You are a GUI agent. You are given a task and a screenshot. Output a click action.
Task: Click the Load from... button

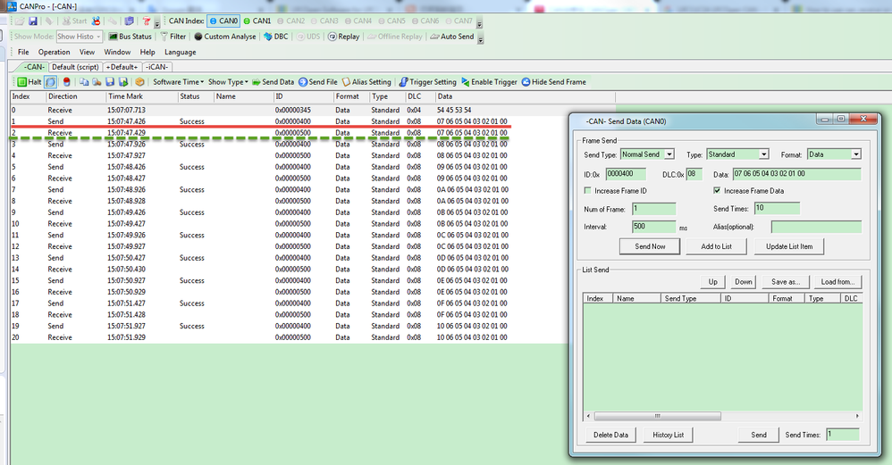(838, 282)
